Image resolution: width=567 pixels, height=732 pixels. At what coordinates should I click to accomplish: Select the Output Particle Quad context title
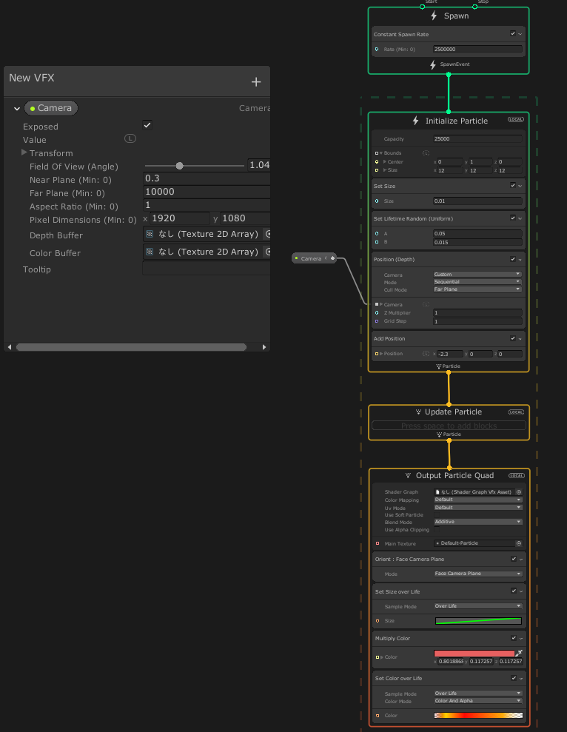point(455,475)
